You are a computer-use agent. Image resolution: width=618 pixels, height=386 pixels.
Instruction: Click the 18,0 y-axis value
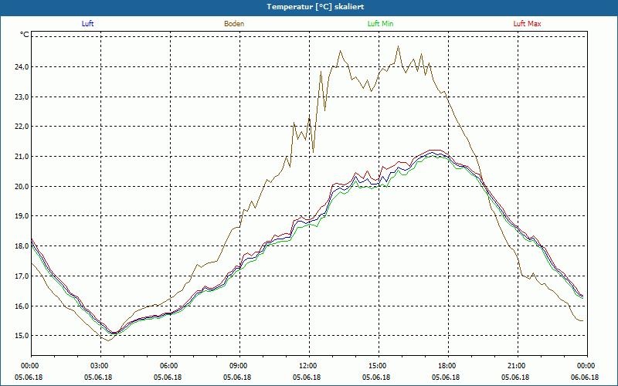22,246
